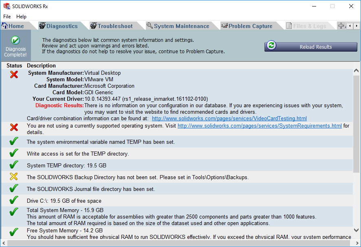Click the red 'Diagnostic Results:' label

(x=59, y=105)
